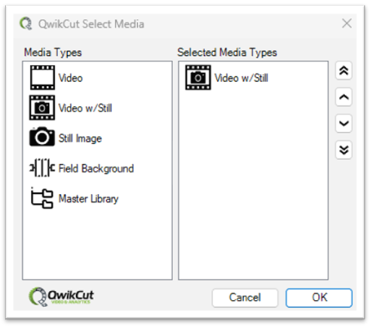Select the Master Library list entry

(x=89, y=198)
